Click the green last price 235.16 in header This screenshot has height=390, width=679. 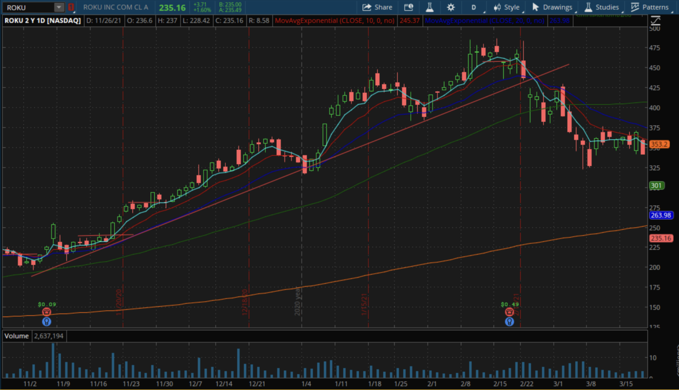point(172,7)
